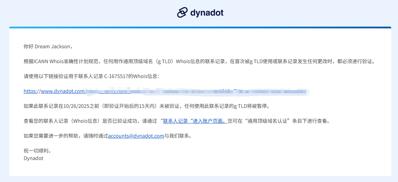Viewport: 398px width, 182px height.
Task: Click the blurred portion of the verification URL
Action: pyautogui.click(x=195, y=92)
